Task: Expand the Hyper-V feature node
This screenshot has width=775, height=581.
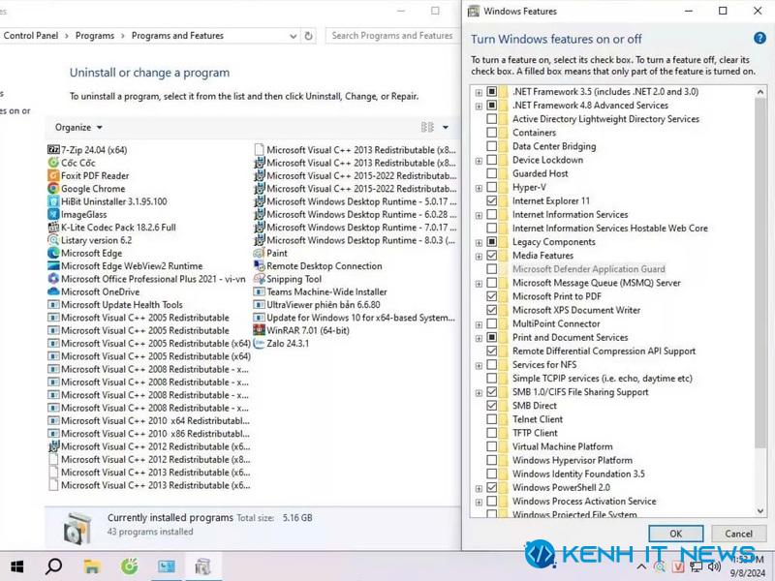Action: 479,188
